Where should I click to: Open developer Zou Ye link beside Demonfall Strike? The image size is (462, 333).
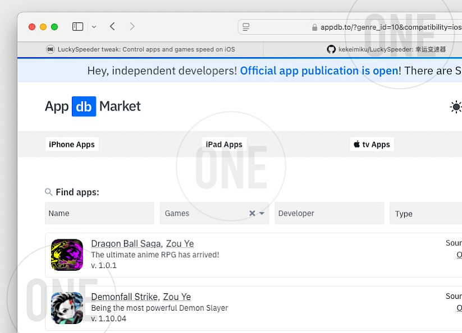(177, 297)
